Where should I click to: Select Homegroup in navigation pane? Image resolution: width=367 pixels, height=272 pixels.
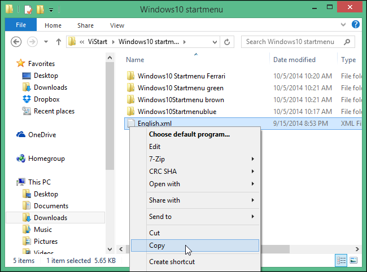(46, 159)
